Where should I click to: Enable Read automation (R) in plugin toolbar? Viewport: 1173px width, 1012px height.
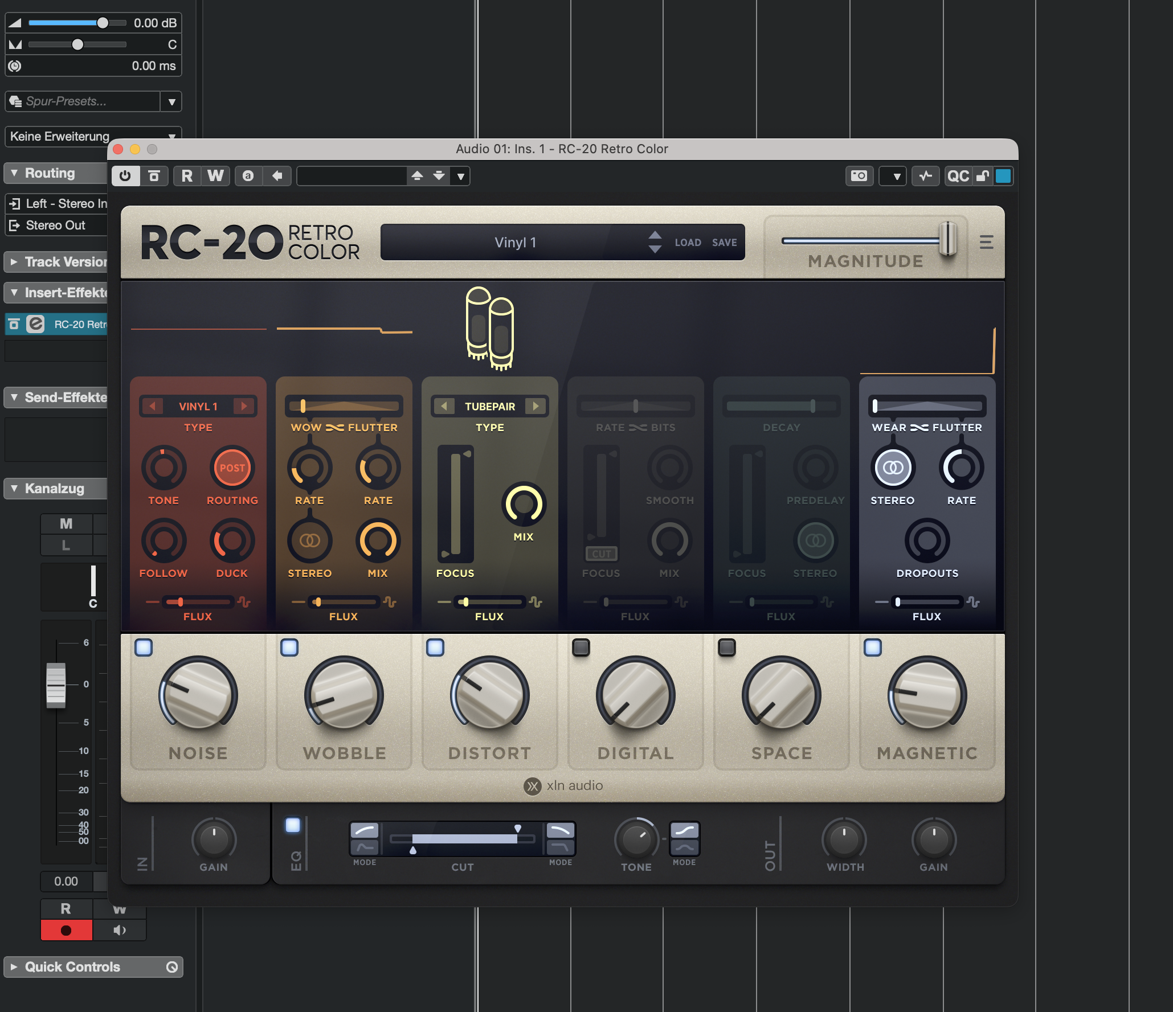(x=187, y=175)
